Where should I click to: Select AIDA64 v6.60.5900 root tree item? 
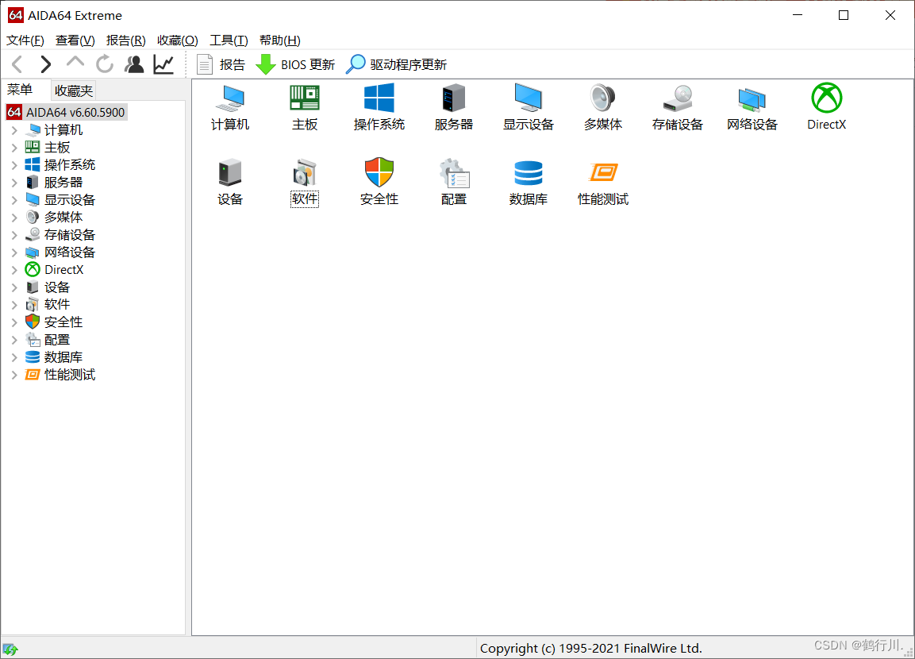(x=67, y=112)
